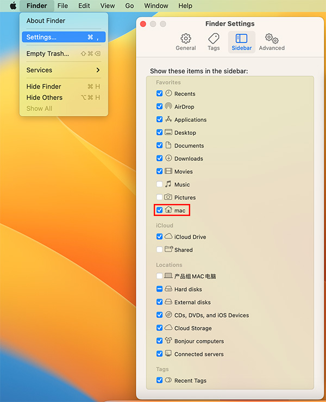
Task: Enable the Music checkbox
Action: [159, 184]
